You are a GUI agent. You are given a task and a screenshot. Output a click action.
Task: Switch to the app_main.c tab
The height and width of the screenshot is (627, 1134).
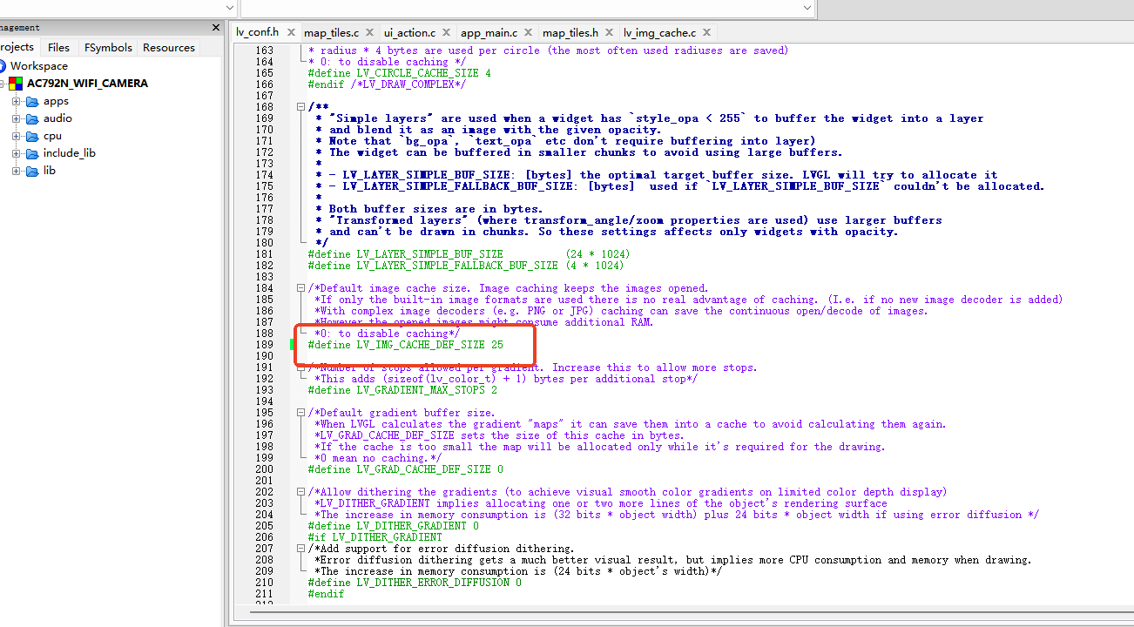489,33
